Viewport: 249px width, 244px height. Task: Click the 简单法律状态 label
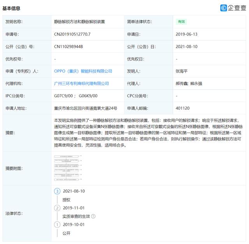coord(139,22)
